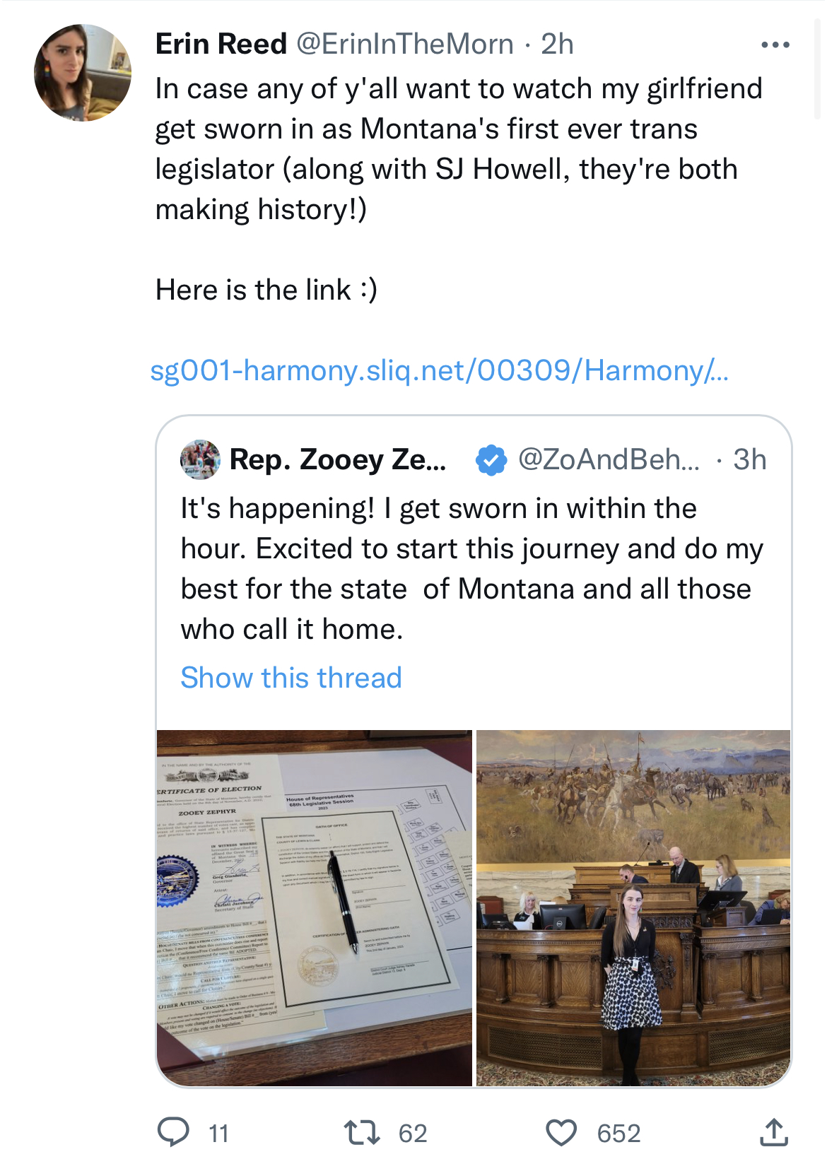
Task: Open the sg001-harmony.sliq.net link
Action: point(438,370)
